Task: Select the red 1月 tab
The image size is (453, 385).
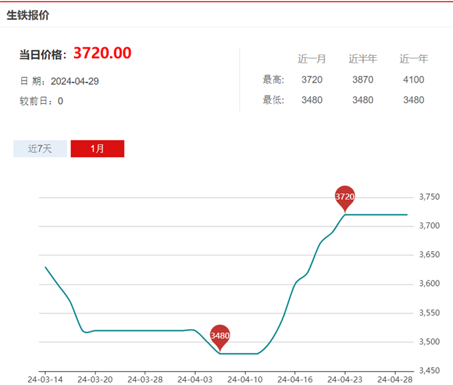Action: [97, 149]
